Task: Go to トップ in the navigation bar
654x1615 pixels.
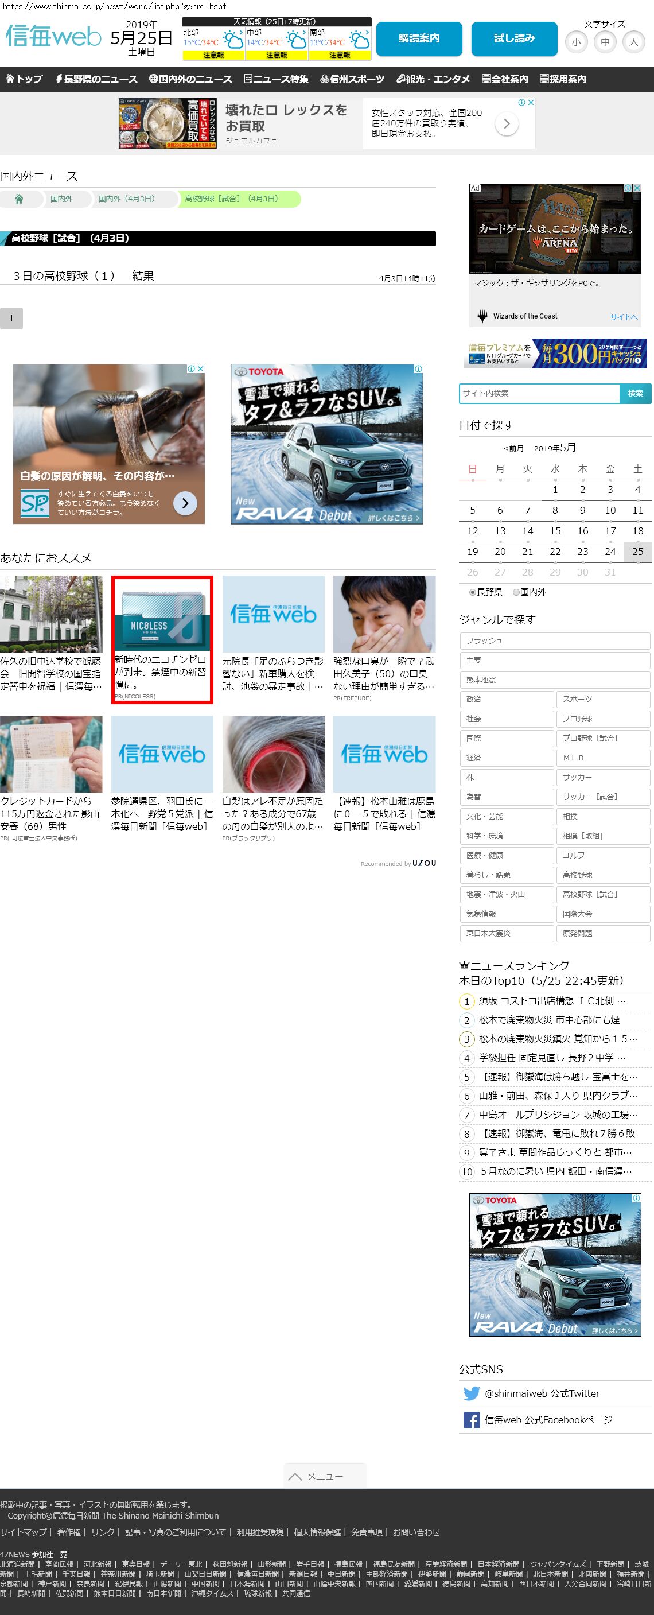Action: pyautogui.click(x=25, y=79)
